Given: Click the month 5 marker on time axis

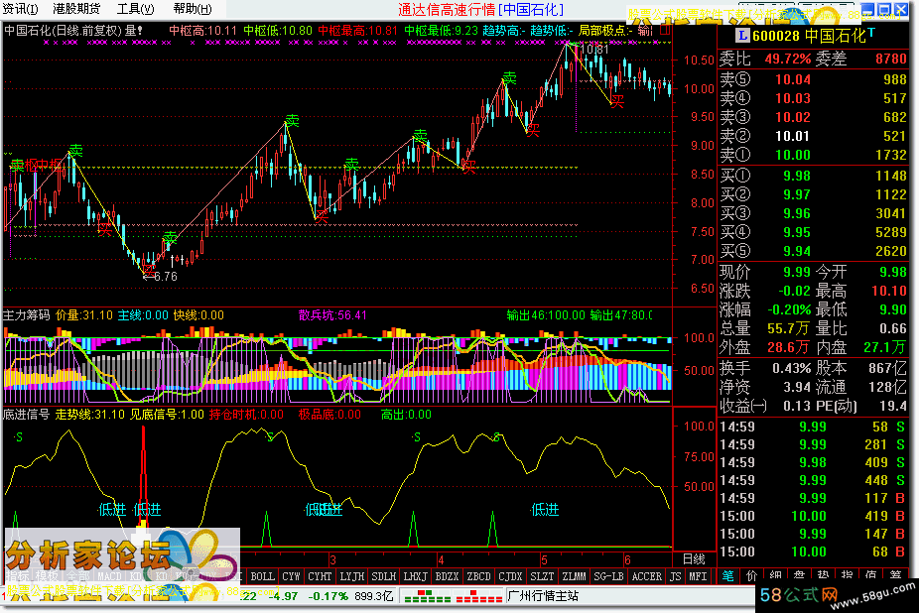Looking at the screenshot, I should tap(544, 559).
